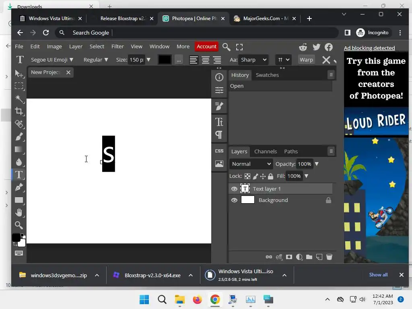
Task: Pick the Magic Wand tool
Action: click(x=19, y=99)
